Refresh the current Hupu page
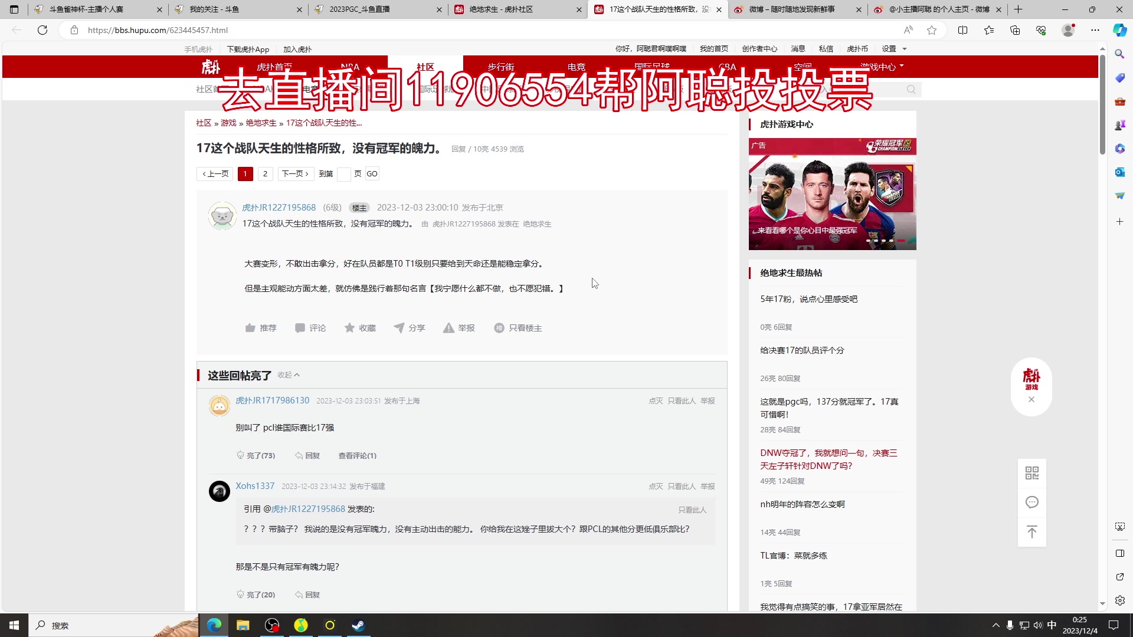 (x=42, y=30)
